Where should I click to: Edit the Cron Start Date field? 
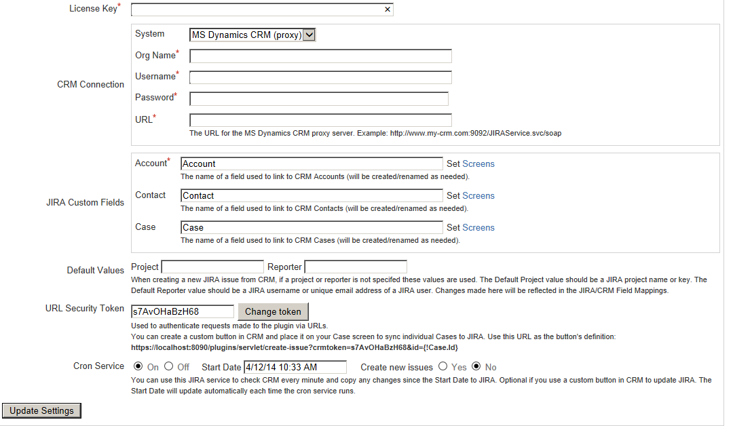tap(295, 367)
